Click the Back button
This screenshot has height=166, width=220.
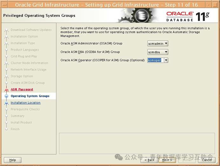click(x=149, y=160)
